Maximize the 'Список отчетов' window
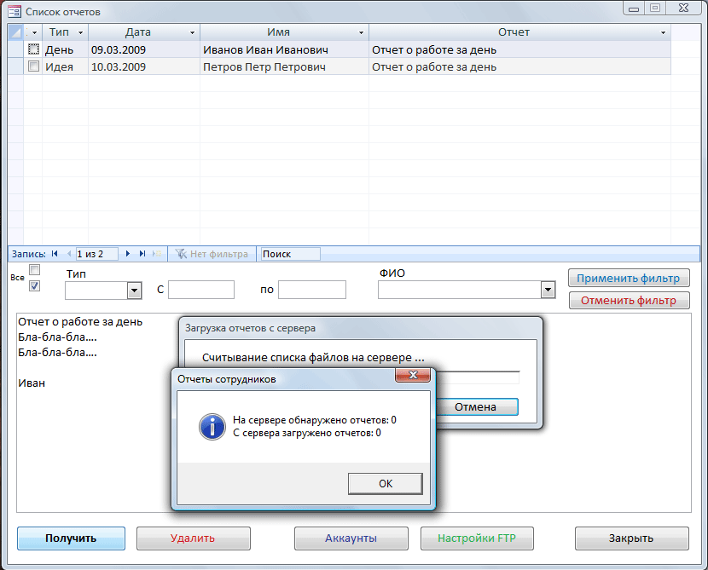708x570 pixels. 655,9
